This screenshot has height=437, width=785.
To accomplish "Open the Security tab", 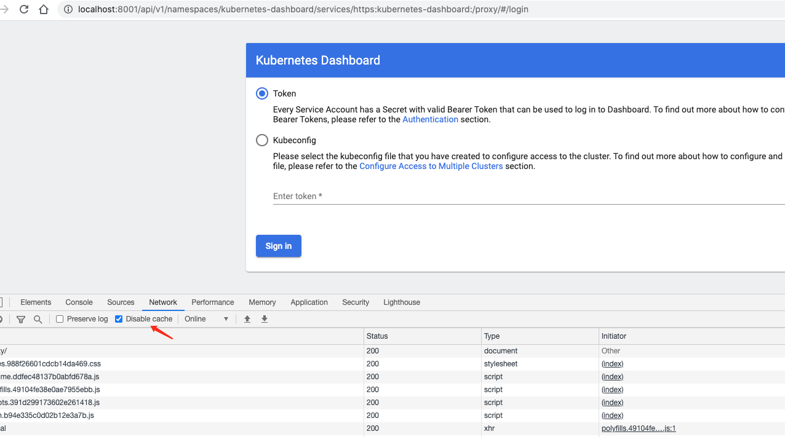I will click(x=356, y=302).
